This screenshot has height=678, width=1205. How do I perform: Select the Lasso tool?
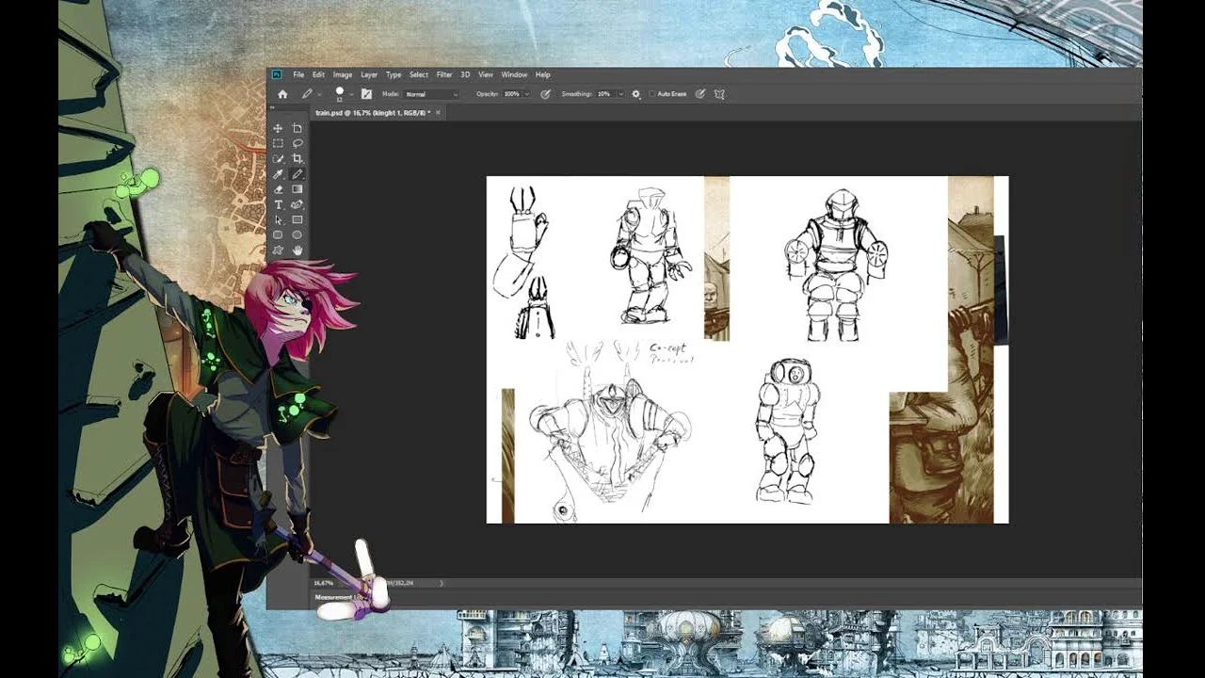pyautogui.click(x=297, y=143)
